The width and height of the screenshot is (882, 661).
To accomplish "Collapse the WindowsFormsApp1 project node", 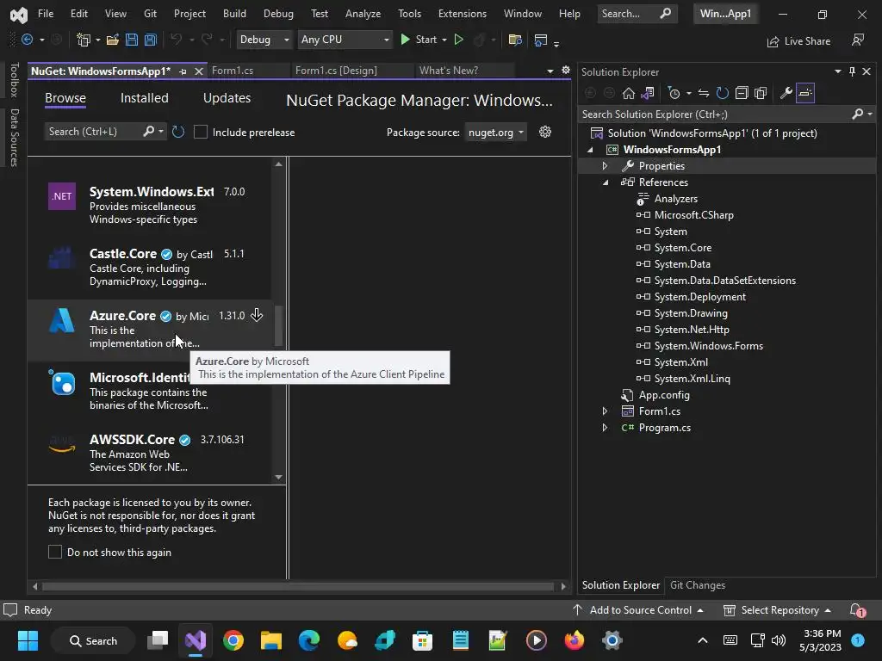I will tap(590, 150).
